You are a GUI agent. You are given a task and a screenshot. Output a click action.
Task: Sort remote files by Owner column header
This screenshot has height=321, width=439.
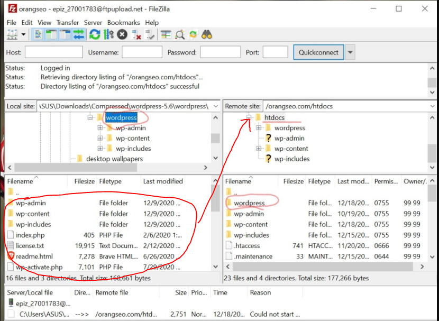[x=415, y=181]
